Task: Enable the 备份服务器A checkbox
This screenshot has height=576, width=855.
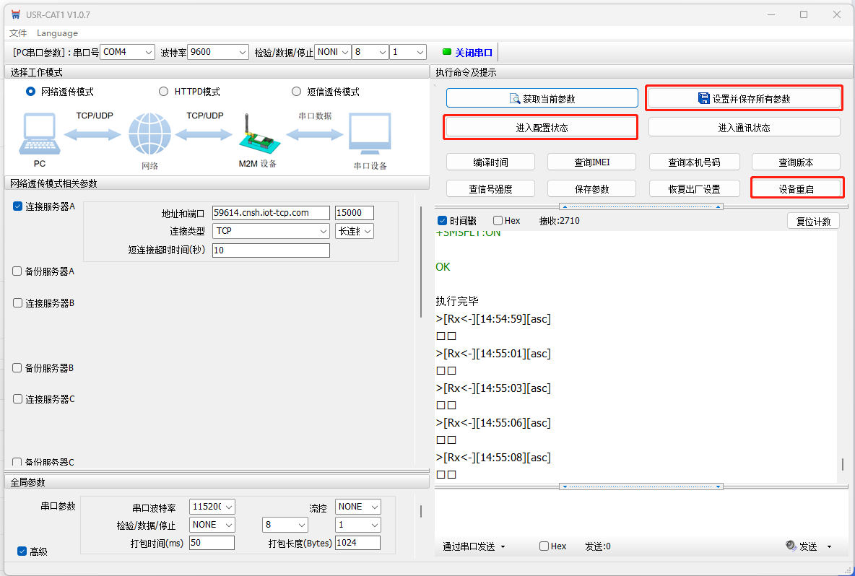Action: [17, 271]
